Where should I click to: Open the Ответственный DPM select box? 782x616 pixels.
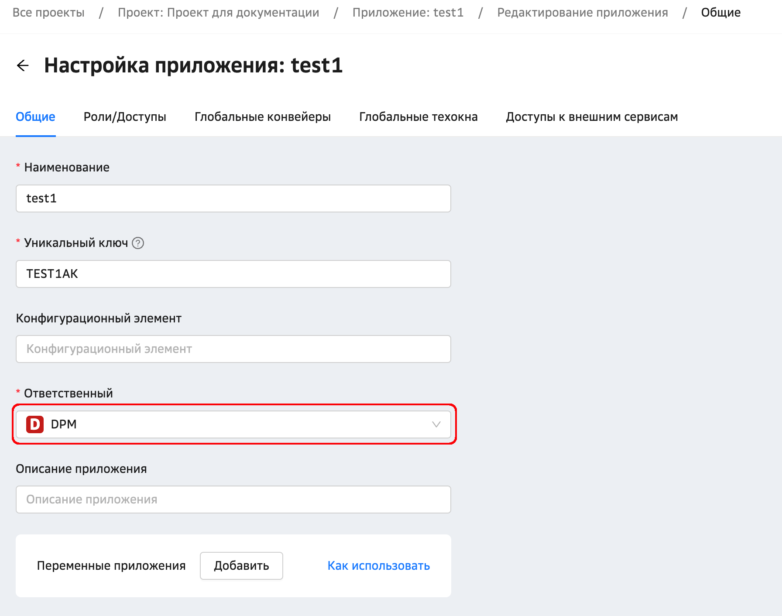(233, 424)
